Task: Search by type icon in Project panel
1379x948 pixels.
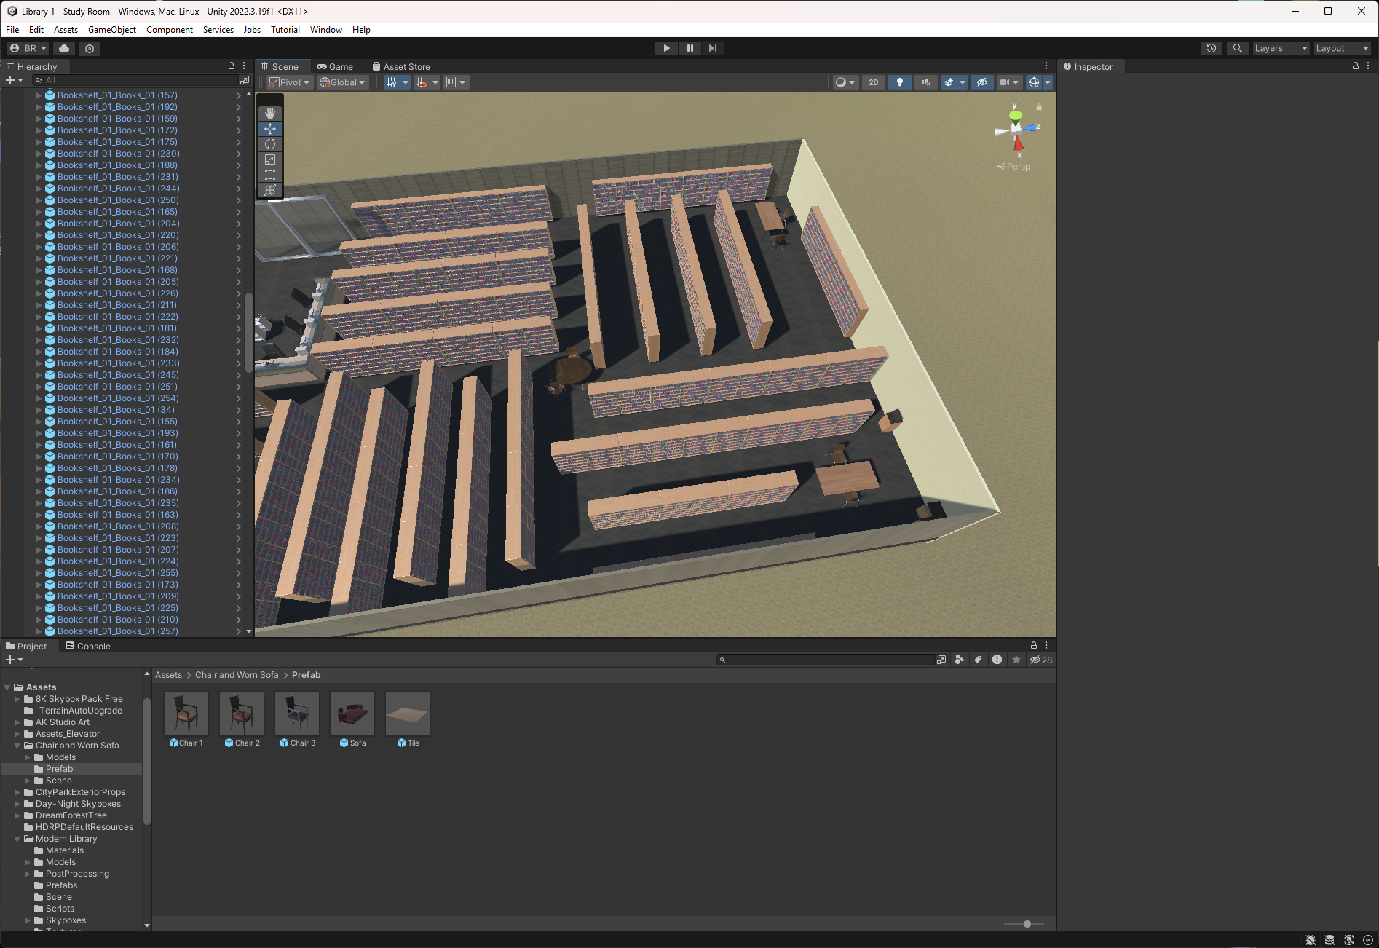Action: click(x=960, y=660)
